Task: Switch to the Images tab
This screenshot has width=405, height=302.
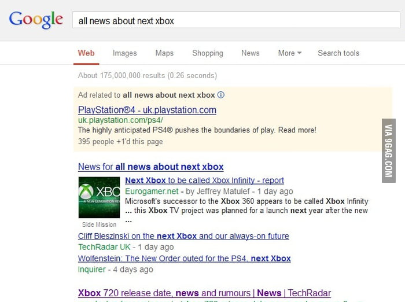Action: 124,53
